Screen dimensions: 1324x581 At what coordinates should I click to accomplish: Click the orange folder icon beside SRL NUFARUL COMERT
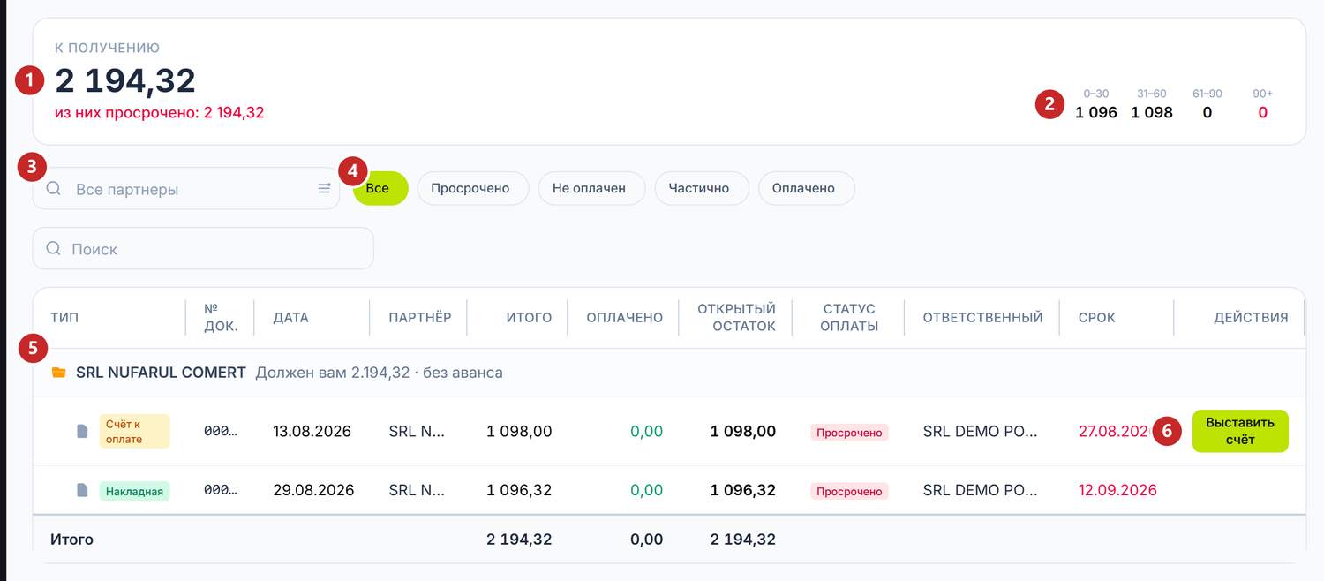[58, 373]
